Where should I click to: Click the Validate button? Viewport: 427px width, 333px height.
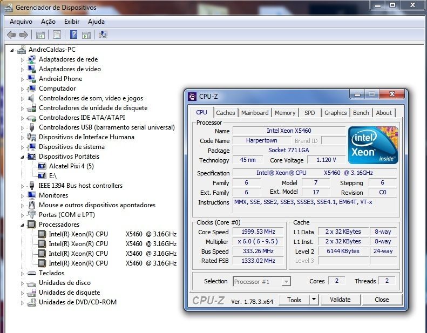pyautogui.click(x=340, y=300)
